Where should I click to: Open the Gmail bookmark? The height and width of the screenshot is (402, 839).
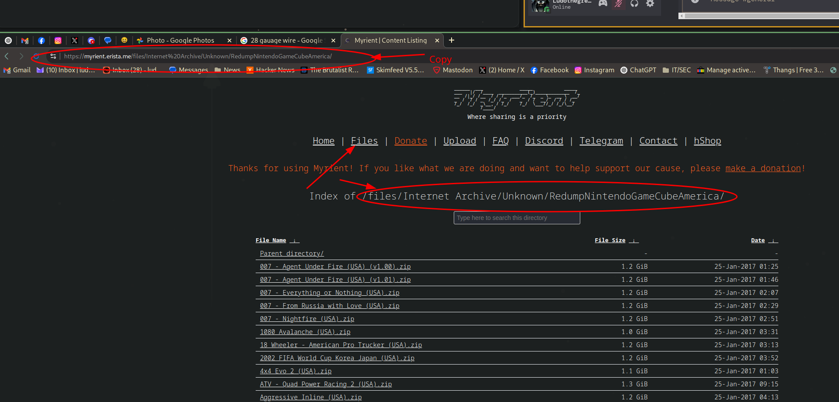coord(17,70)
